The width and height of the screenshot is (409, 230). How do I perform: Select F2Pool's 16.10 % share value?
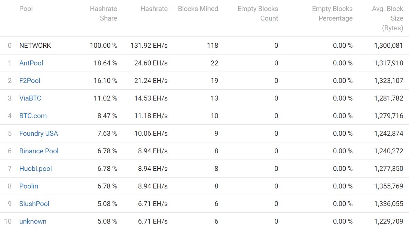[105, 81]
